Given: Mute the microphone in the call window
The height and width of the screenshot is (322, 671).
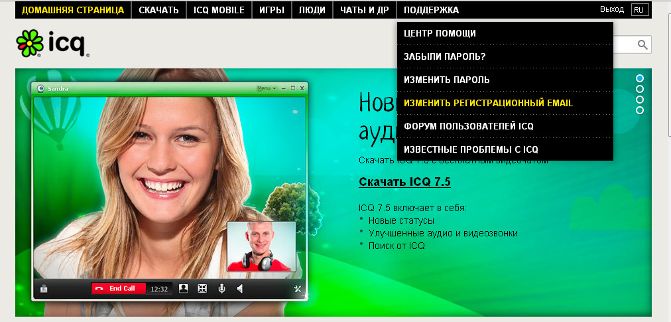Looking at the screenshot, I should pyautogui.click(x=221, y=289).
